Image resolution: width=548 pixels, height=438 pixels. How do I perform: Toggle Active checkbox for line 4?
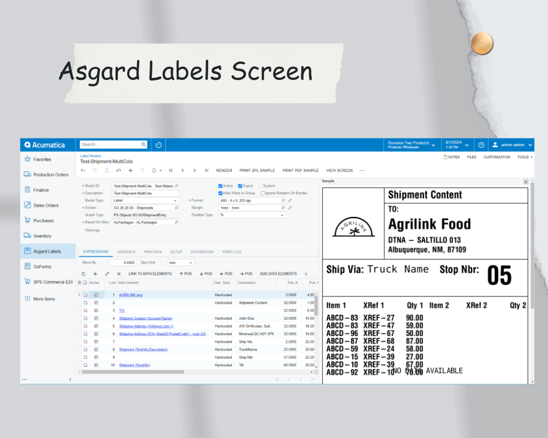point(96,318)
